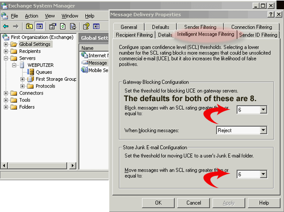
Task: Click the Refresh toolbar icon
Action: click(x=63, y=27)
